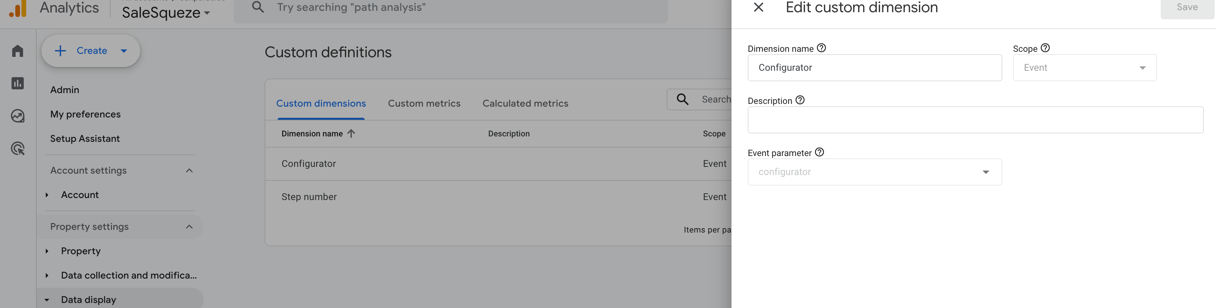The width and height of the screenshot is (1216, 308).
Task: Click the Dimension name input field
Action: [875, 68]
